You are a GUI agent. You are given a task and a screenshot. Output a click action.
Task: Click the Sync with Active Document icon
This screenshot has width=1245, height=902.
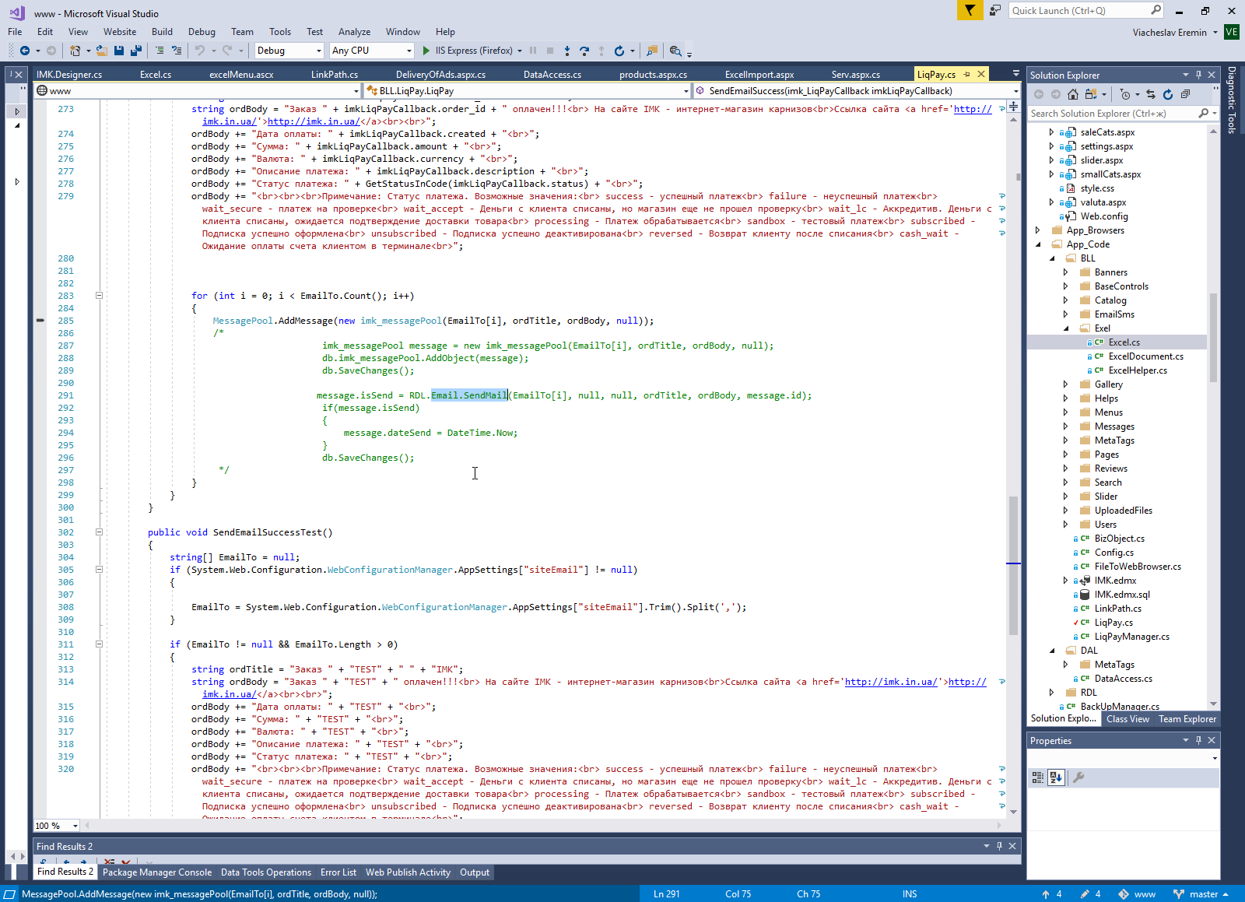[x=1150, y=94]
